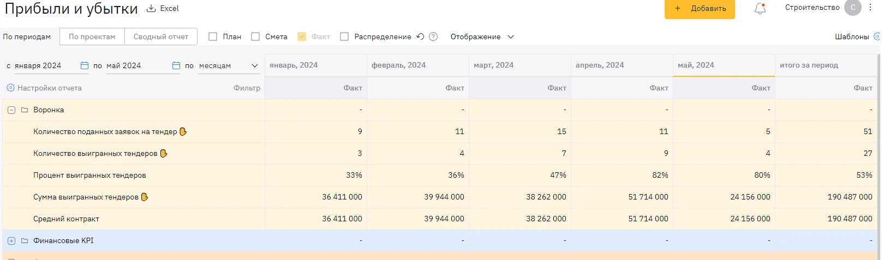Click Строительство company name
Image resolution: width=890 pixels, height=260 pixels.
pyautogui.click(x=812, y=8)
